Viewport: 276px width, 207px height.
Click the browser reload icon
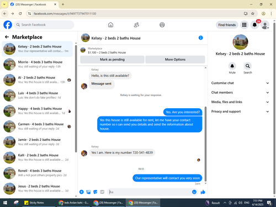(x=20, y=14)
